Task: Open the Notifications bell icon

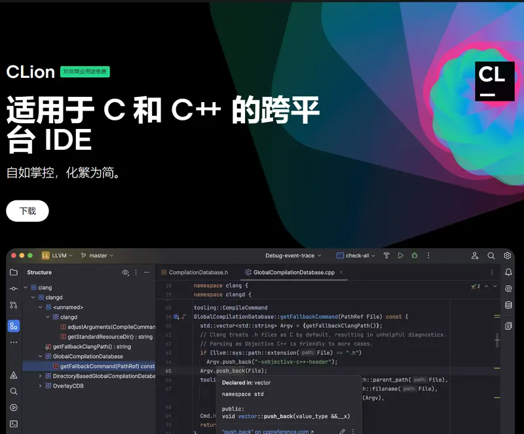Action: click(508, 272)
